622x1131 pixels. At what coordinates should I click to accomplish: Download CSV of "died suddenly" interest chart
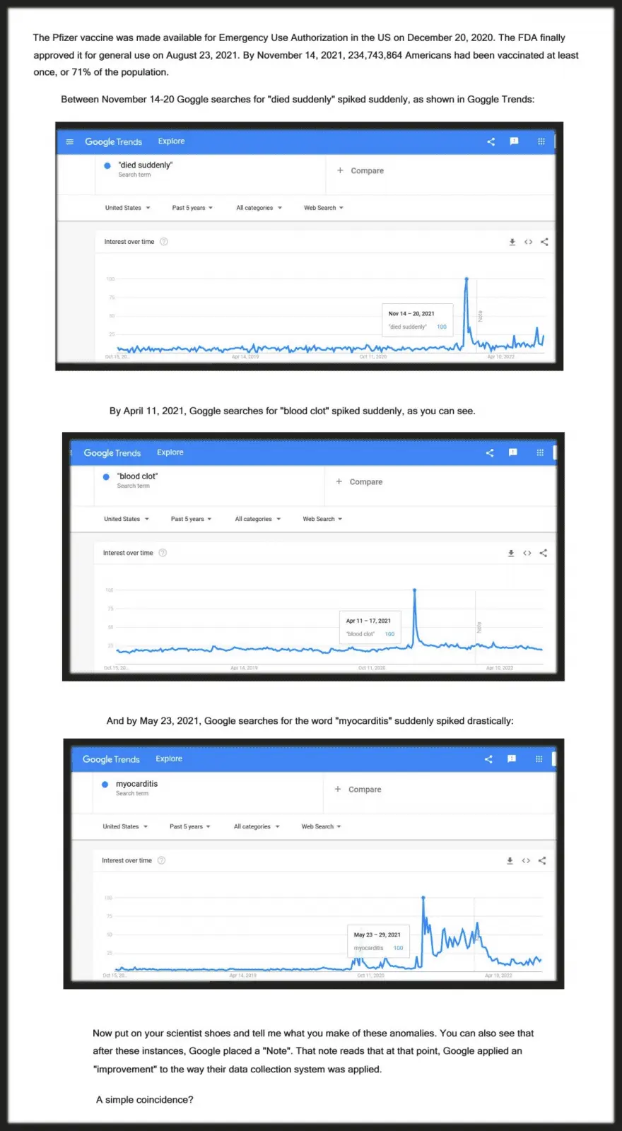(512, 242)
